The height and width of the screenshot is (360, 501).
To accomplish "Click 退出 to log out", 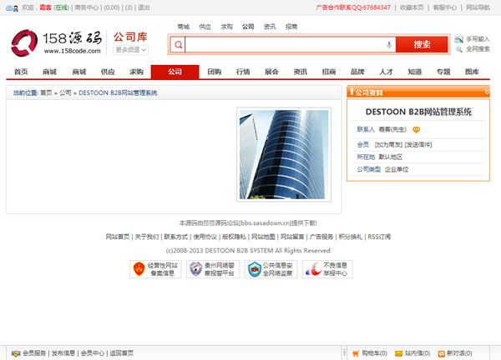I will 144,7.
